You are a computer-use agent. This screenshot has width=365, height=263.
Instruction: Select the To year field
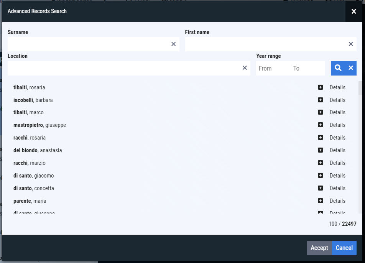click(x=307, y=68)
